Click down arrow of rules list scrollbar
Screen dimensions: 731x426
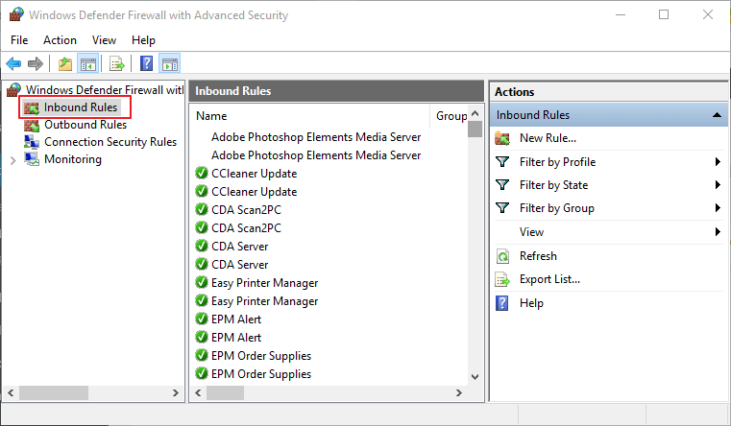click(x=475, y=377)
